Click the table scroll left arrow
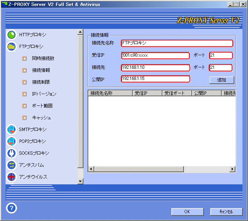248x221 pixels. [x=91, y=169]
